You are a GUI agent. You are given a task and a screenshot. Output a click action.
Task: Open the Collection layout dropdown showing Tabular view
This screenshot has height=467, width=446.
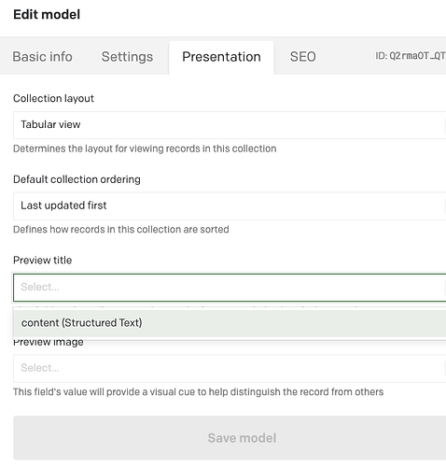click(x=230, y=125)
